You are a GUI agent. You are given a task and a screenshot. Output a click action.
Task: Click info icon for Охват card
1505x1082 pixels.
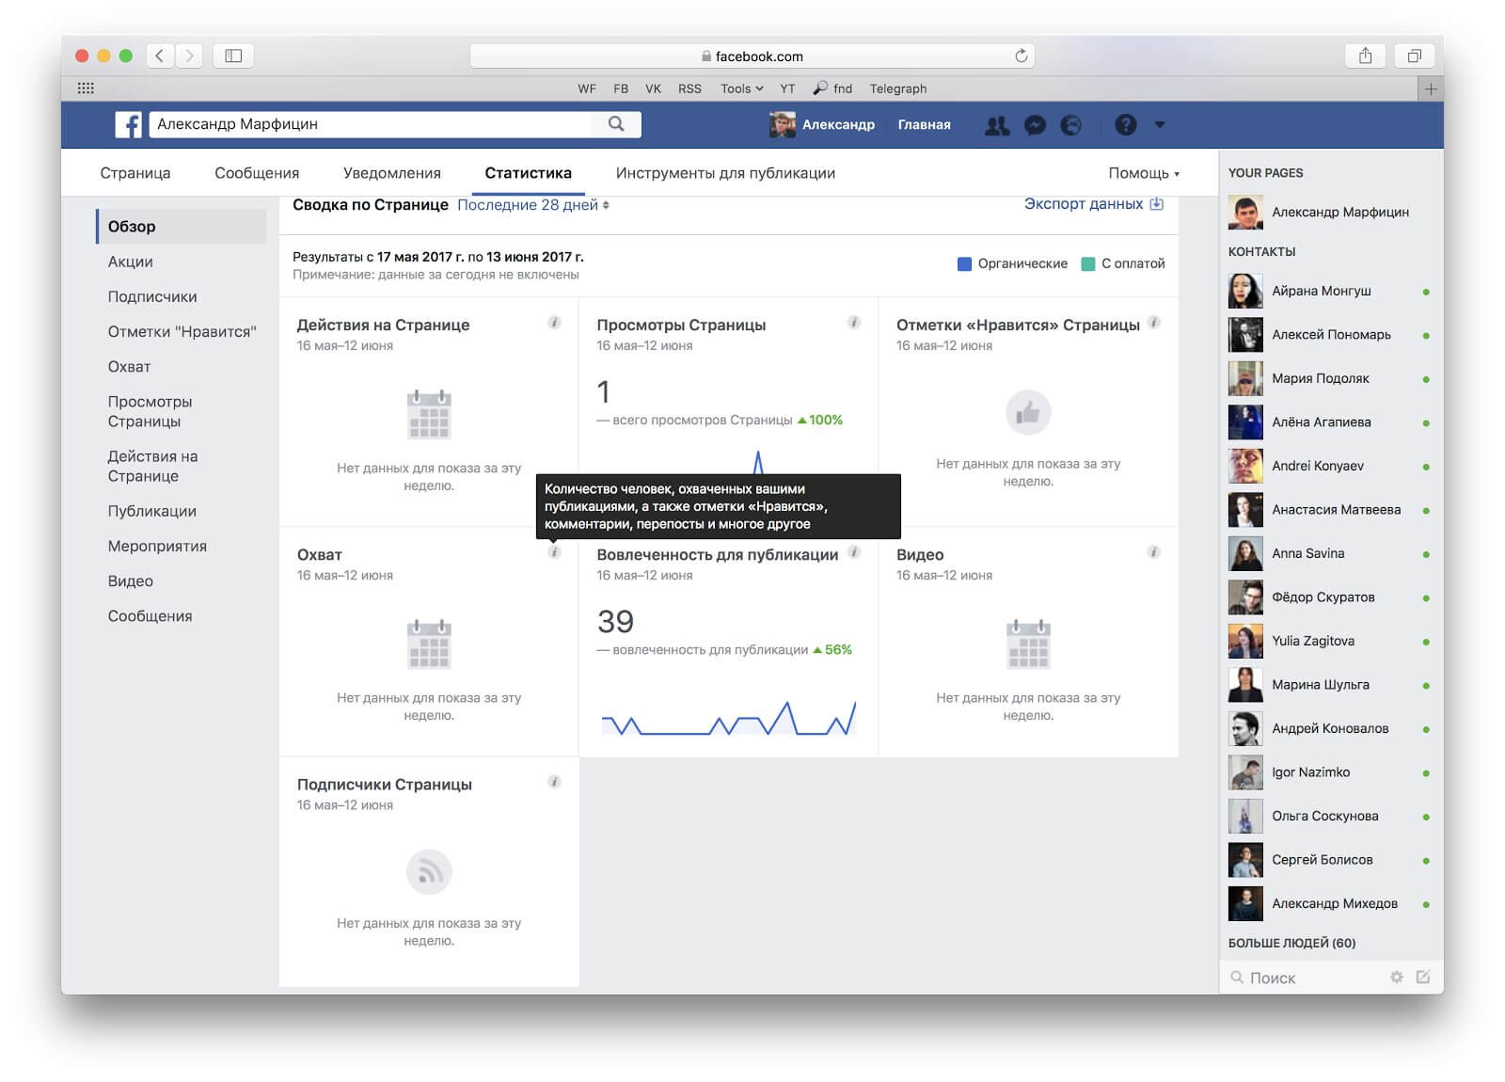click(x=555, y=552)
